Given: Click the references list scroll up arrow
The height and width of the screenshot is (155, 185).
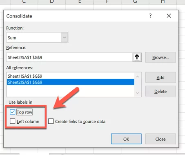Looking at the screenshot, I should (138, 76).
